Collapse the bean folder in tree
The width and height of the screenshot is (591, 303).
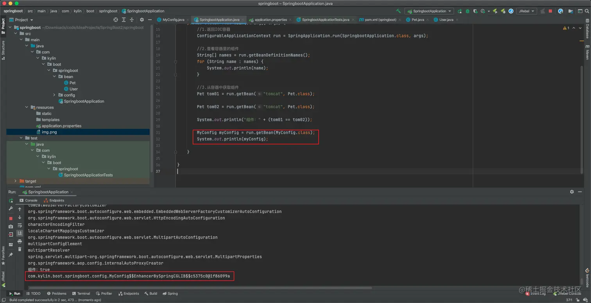click(54, 77)
